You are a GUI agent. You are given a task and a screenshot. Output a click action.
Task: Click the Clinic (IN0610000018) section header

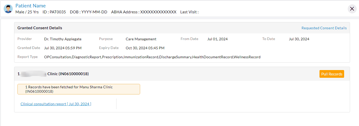(x=68, y=74)
